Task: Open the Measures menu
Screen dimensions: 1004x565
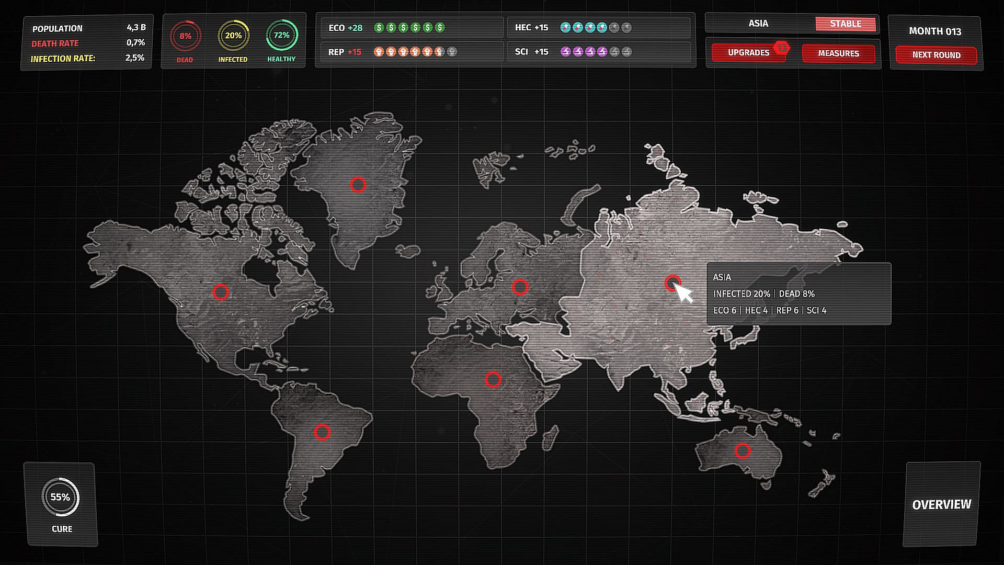Action: 838,53
